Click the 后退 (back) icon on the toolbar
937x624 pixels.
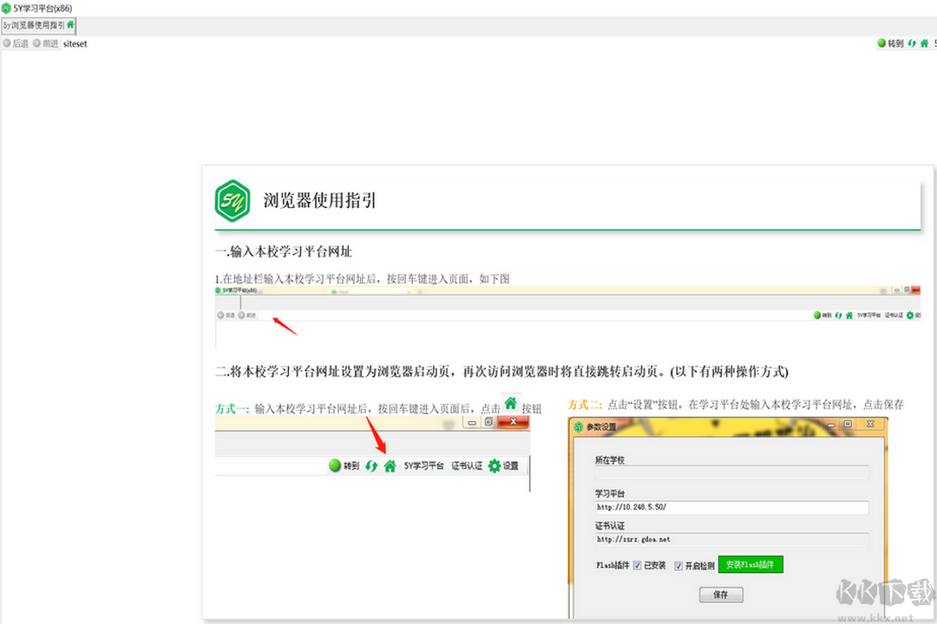point(16,43)
